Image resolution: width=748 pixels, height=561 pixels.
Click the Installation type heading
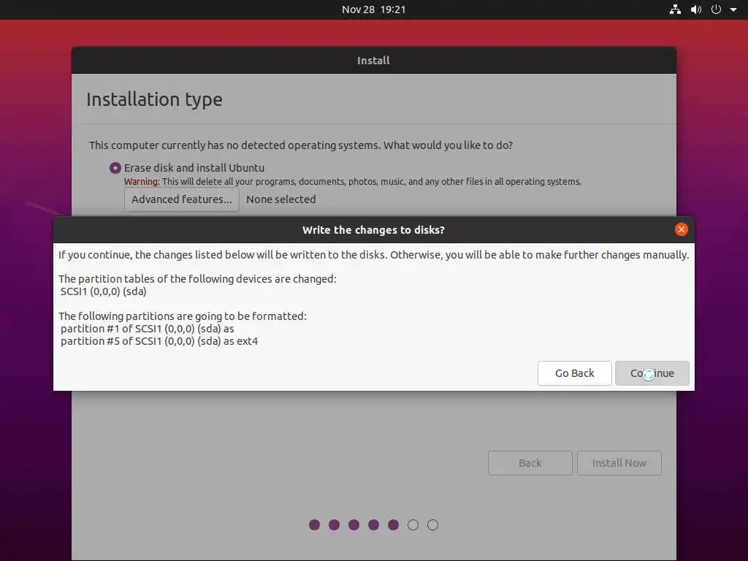(x=154, y=99)
